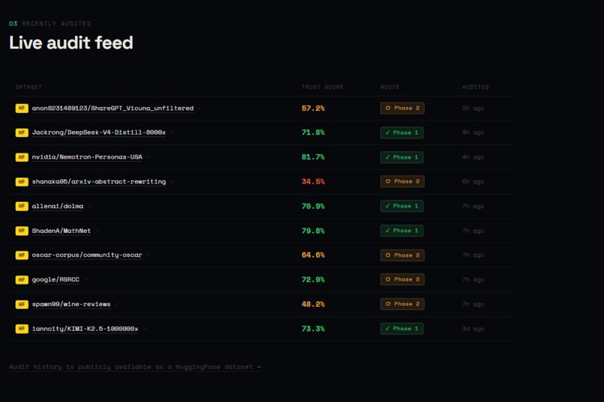The width and height of the screenshot is (604, 402).
Task: Click the Phase 1 badge for DeepSeek-V4-Distill-8000x
Action: (x=402, y=133)
